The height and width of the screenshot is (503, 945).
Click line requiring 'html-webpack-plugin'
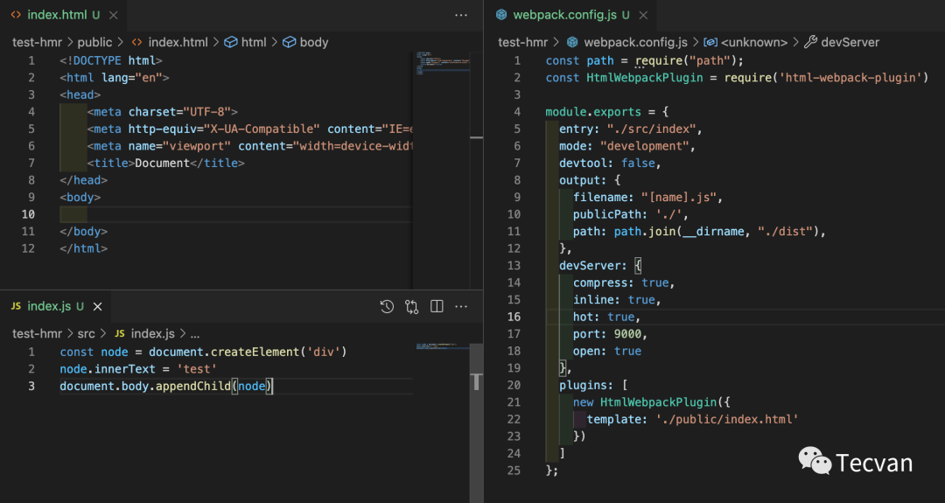click(737, 78)
